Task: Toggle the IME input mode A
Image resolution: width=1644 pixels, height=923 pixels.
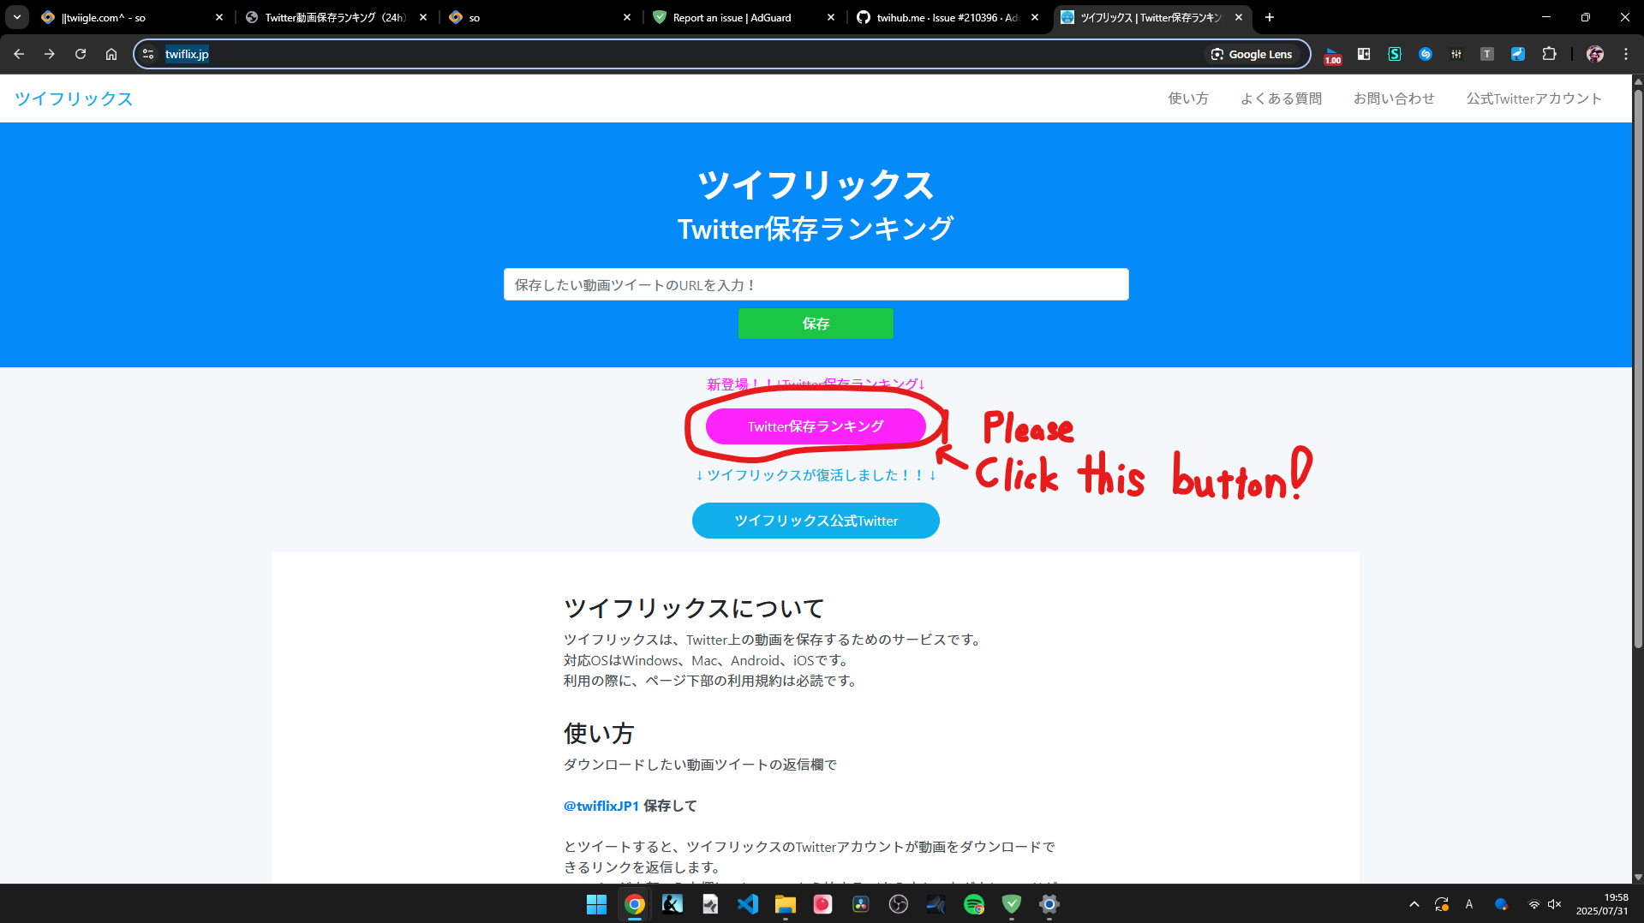Action: [x=1469, y=904]
